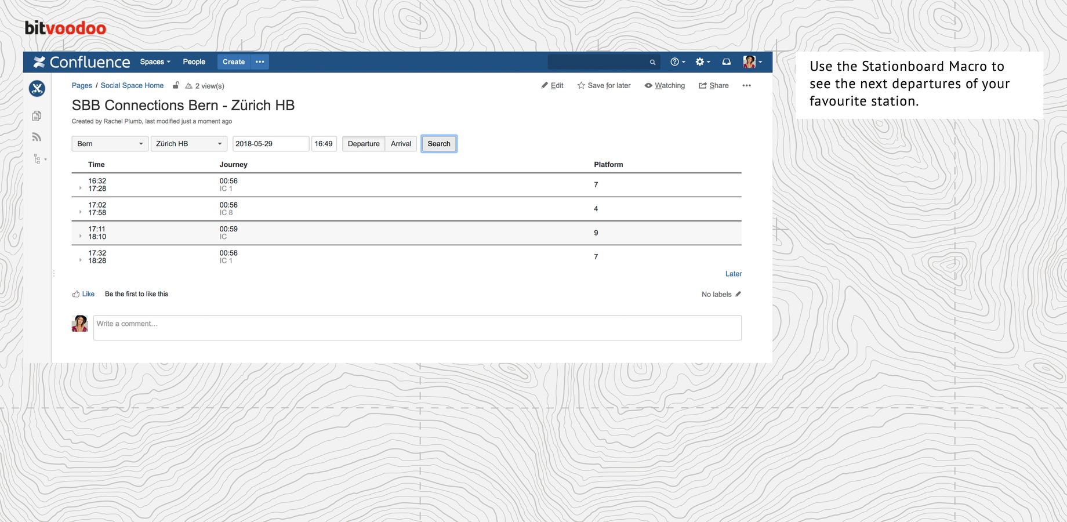This screenshot has height=522, width=1067.
Task: Open the create-from-template ellipsis button
Action: coord(260,62)
